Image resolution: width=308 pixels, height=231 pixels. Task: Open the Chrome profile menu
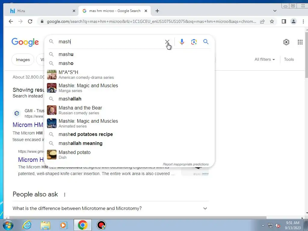point(294,21)
